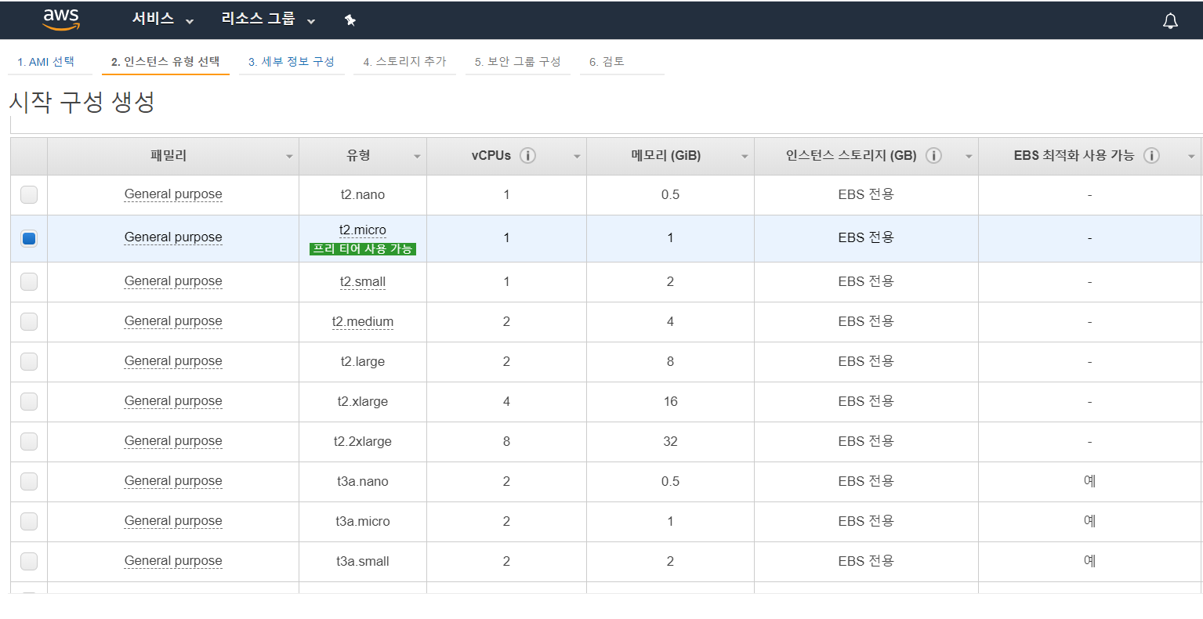Click the 프리 티어 사용 가능 badge
1203x619 pixels.
[363, 249]
